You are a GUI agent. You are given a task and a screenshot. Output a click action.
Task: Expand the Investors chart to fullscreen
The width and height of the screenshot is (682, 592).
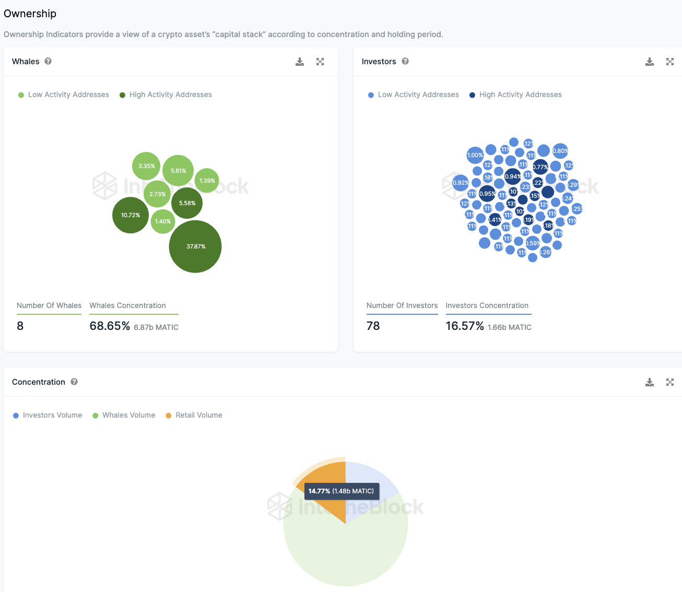(x=670, y=62)
